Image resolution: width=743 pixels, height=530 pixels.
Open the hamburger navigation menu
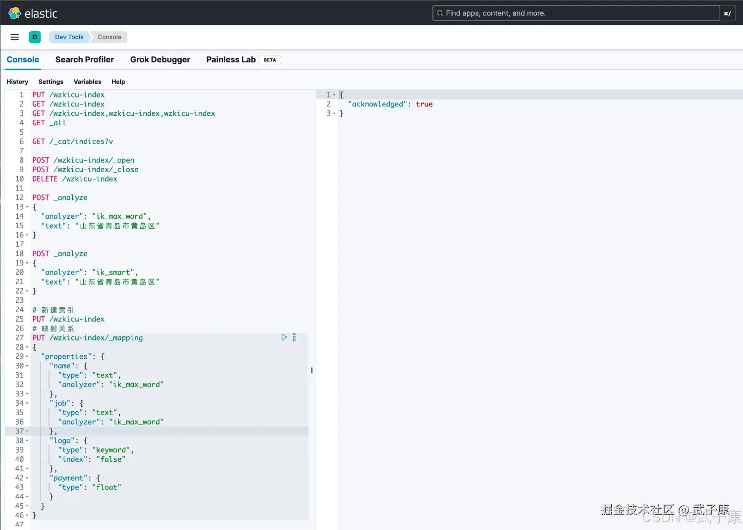15,37
